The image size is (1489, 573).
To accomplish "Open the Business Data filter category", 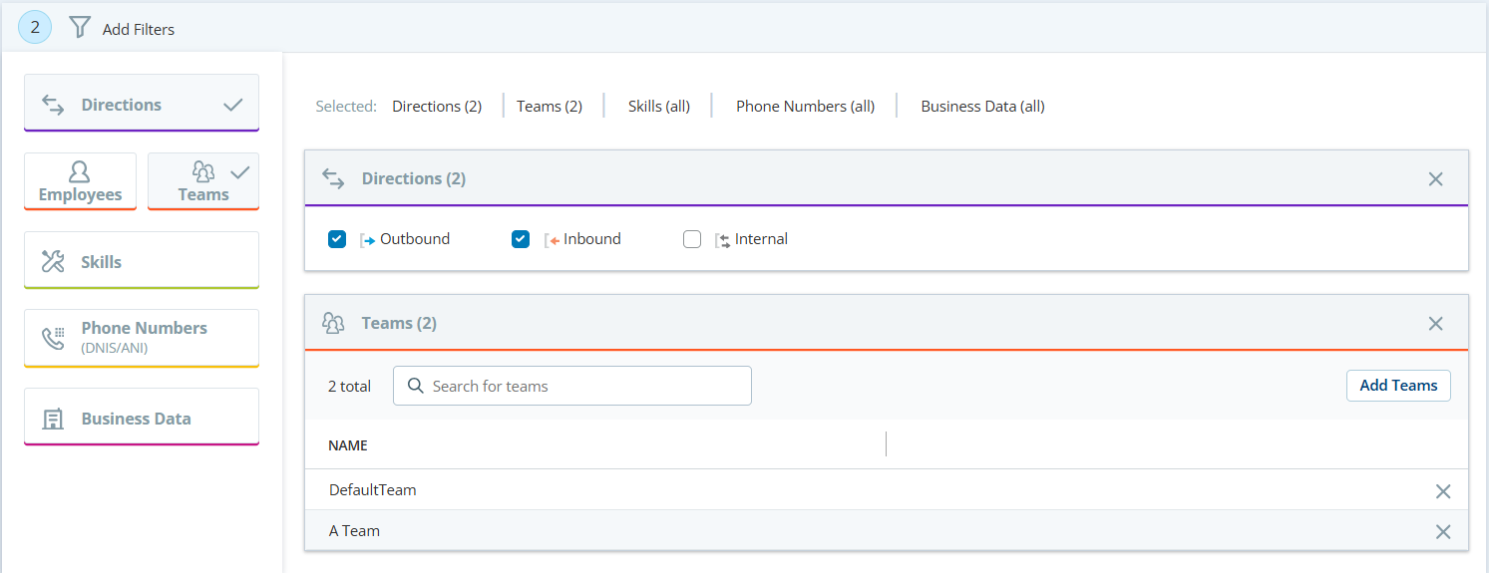I will (x=141, y=418).
